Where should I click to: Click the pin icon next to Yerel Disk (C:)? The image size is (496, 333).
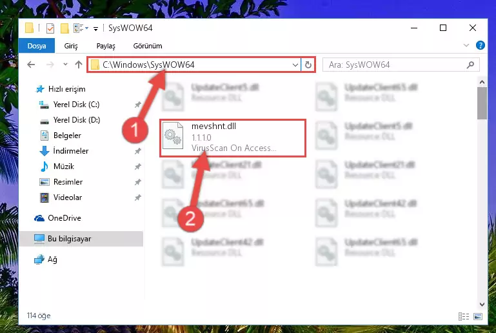click(x=137, y=105)
